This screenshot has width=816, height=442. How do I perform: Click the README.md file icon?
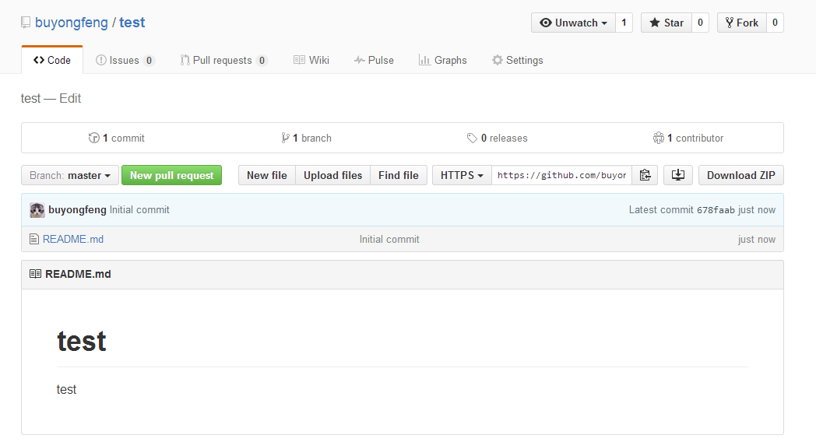(33, 239)
